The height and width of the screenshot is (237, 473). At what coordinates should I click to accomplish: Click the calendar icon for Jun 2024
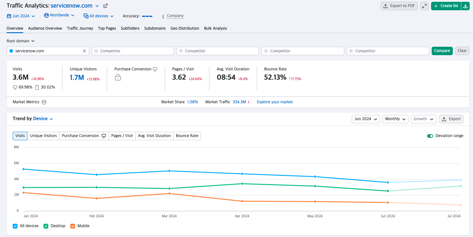click(9, 16)
